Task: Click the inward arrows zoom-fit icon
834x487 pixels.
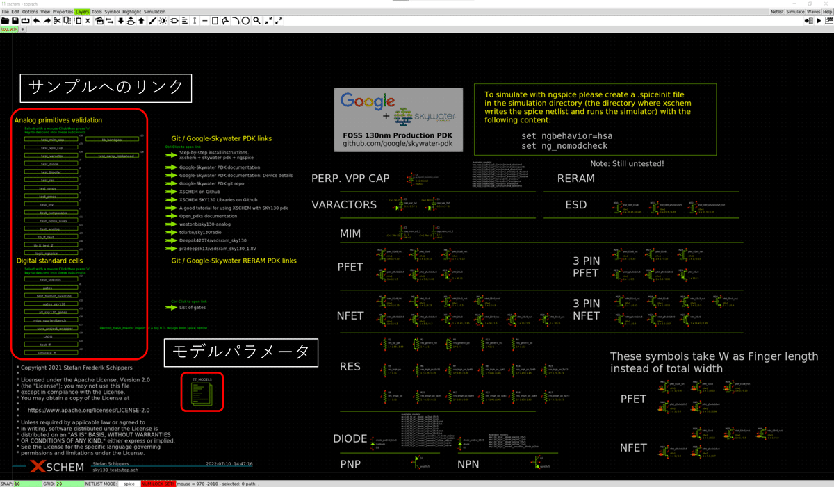Action: (268, 21)
